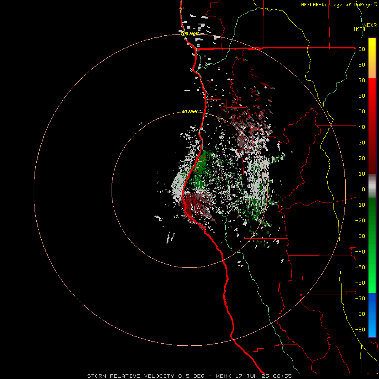Select the 17 JUN 25 date text

[x=252, y=376]
